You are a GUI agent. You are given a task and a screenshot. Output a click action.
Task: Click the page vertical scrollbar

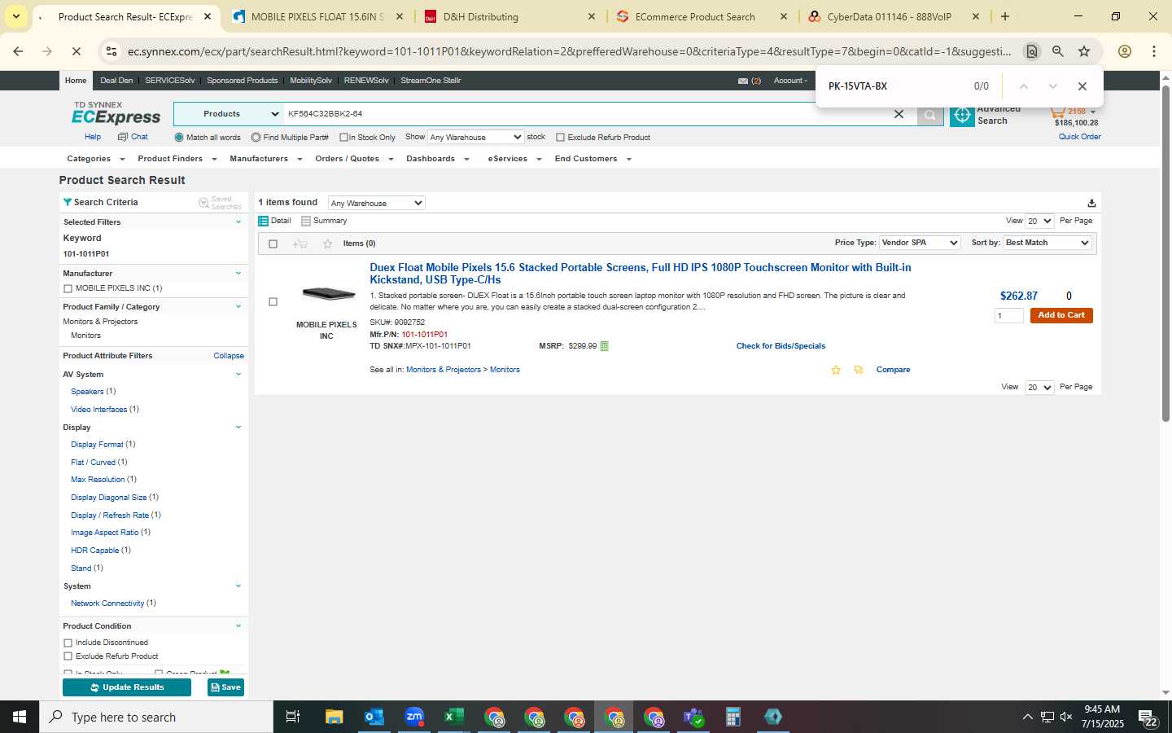coord(1165,252)
